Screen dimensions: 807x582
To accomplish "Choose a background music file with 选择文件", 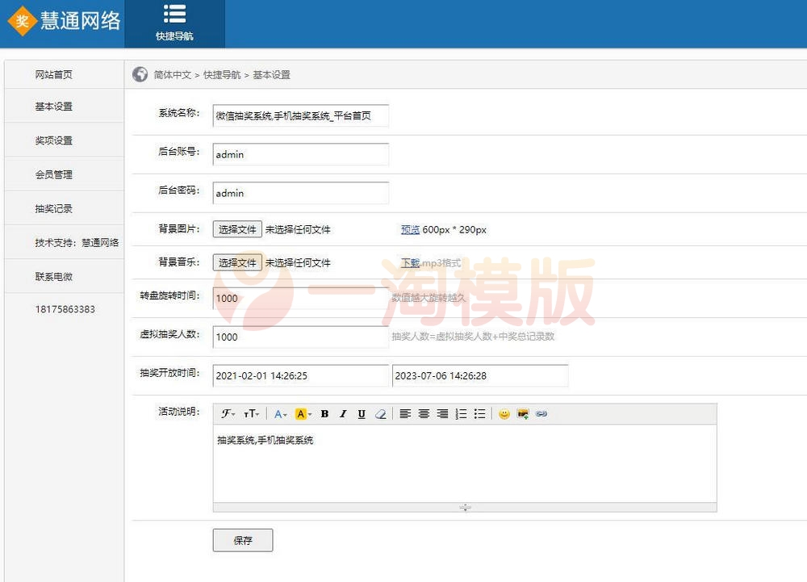I will click(x=236, y=262).
